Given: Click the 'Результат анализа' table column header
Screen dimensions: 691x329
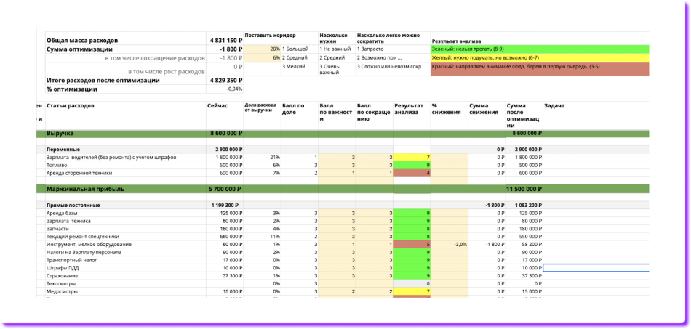Looking at the screenshot, I should [x=409, y=109].
